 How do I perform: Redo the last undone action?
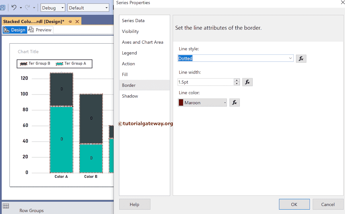[28, 7]
